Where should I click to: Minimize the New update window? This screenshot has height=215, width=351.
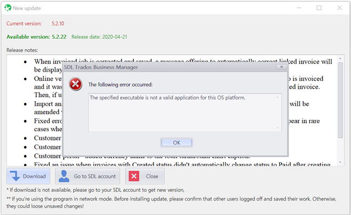coord(299,8)
